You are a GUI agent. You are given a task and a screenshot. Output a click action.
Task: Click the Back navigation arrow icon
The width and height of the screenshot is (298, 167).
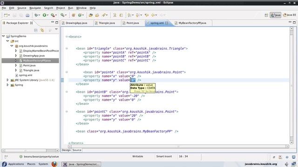(x=153, y=15)
